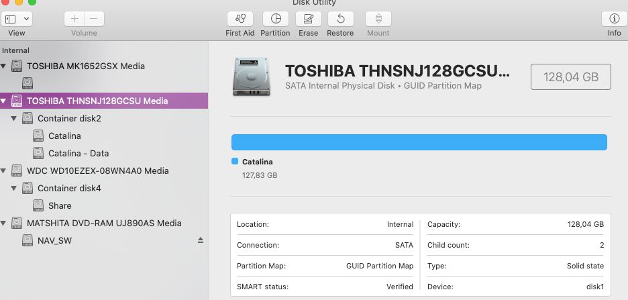
Task: Open the Partition tool
Action: [276, 18]
